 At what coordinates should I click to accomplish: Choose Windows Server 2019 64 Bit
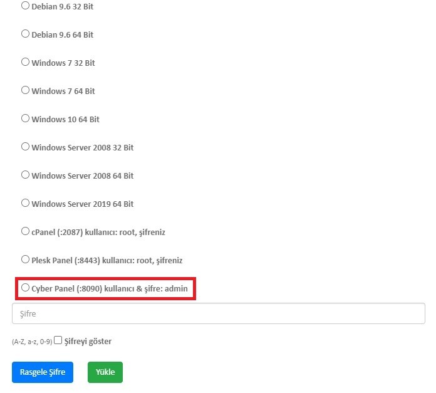25,202
